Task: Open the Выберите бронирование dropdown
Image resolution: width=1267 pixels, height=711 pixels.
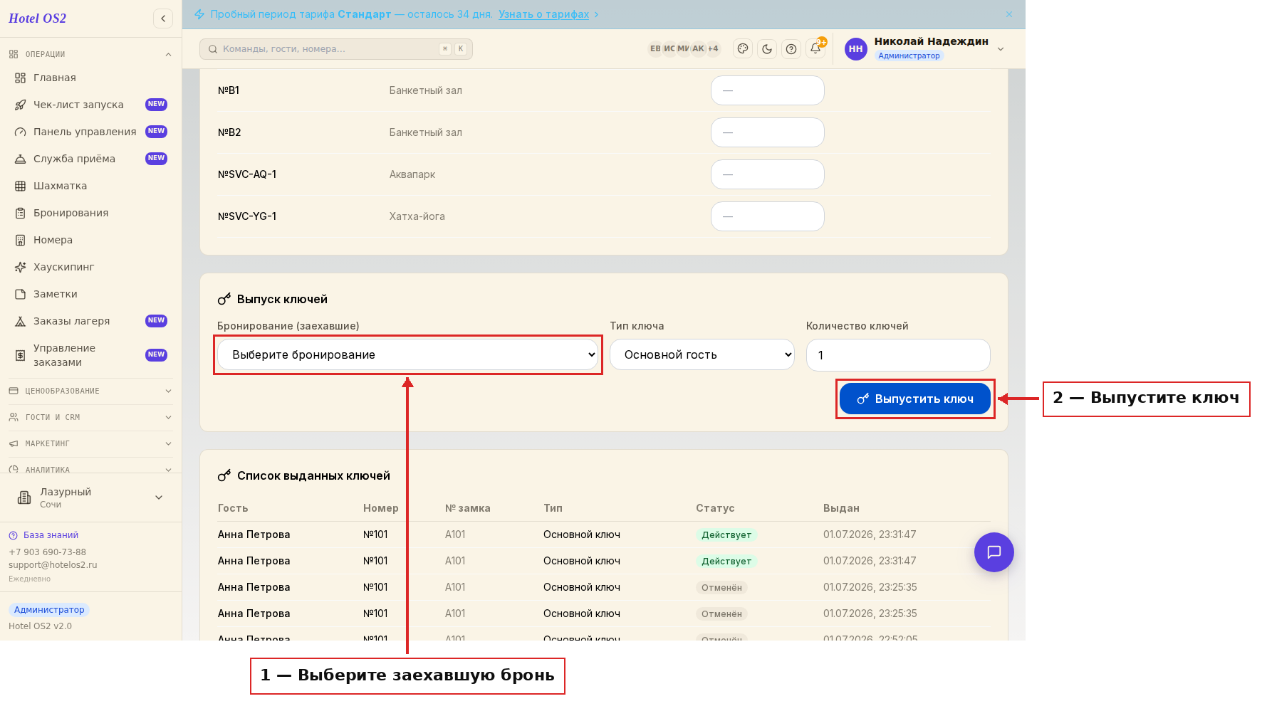Action: [x=407, y=354]
